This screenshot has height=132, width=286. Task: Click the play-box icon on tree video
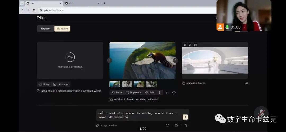[195, 45]
